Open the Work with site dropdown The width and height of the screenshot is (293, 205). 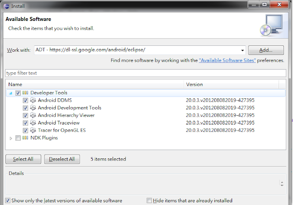coord(243,50)
